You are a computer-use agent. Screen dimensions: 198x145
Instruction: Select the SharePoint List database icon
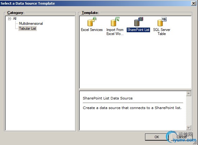139,22
